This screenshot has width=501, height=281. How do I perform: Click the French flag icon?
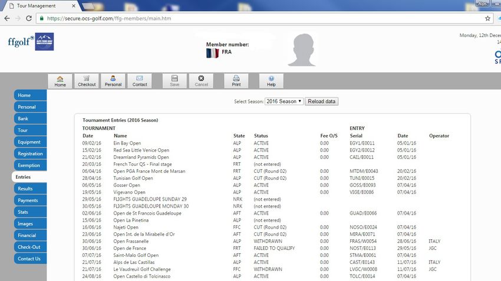[x=212, y=52]
